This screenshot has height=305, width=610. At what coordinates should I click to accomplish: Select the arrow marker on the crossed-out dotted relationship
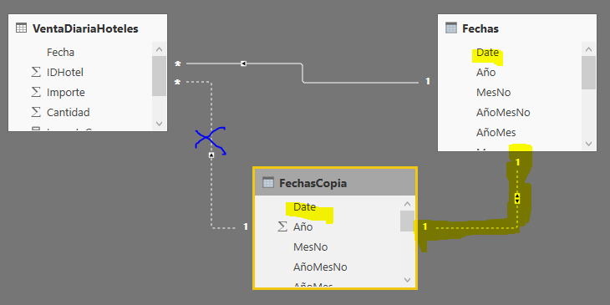(x=211, y=155)
